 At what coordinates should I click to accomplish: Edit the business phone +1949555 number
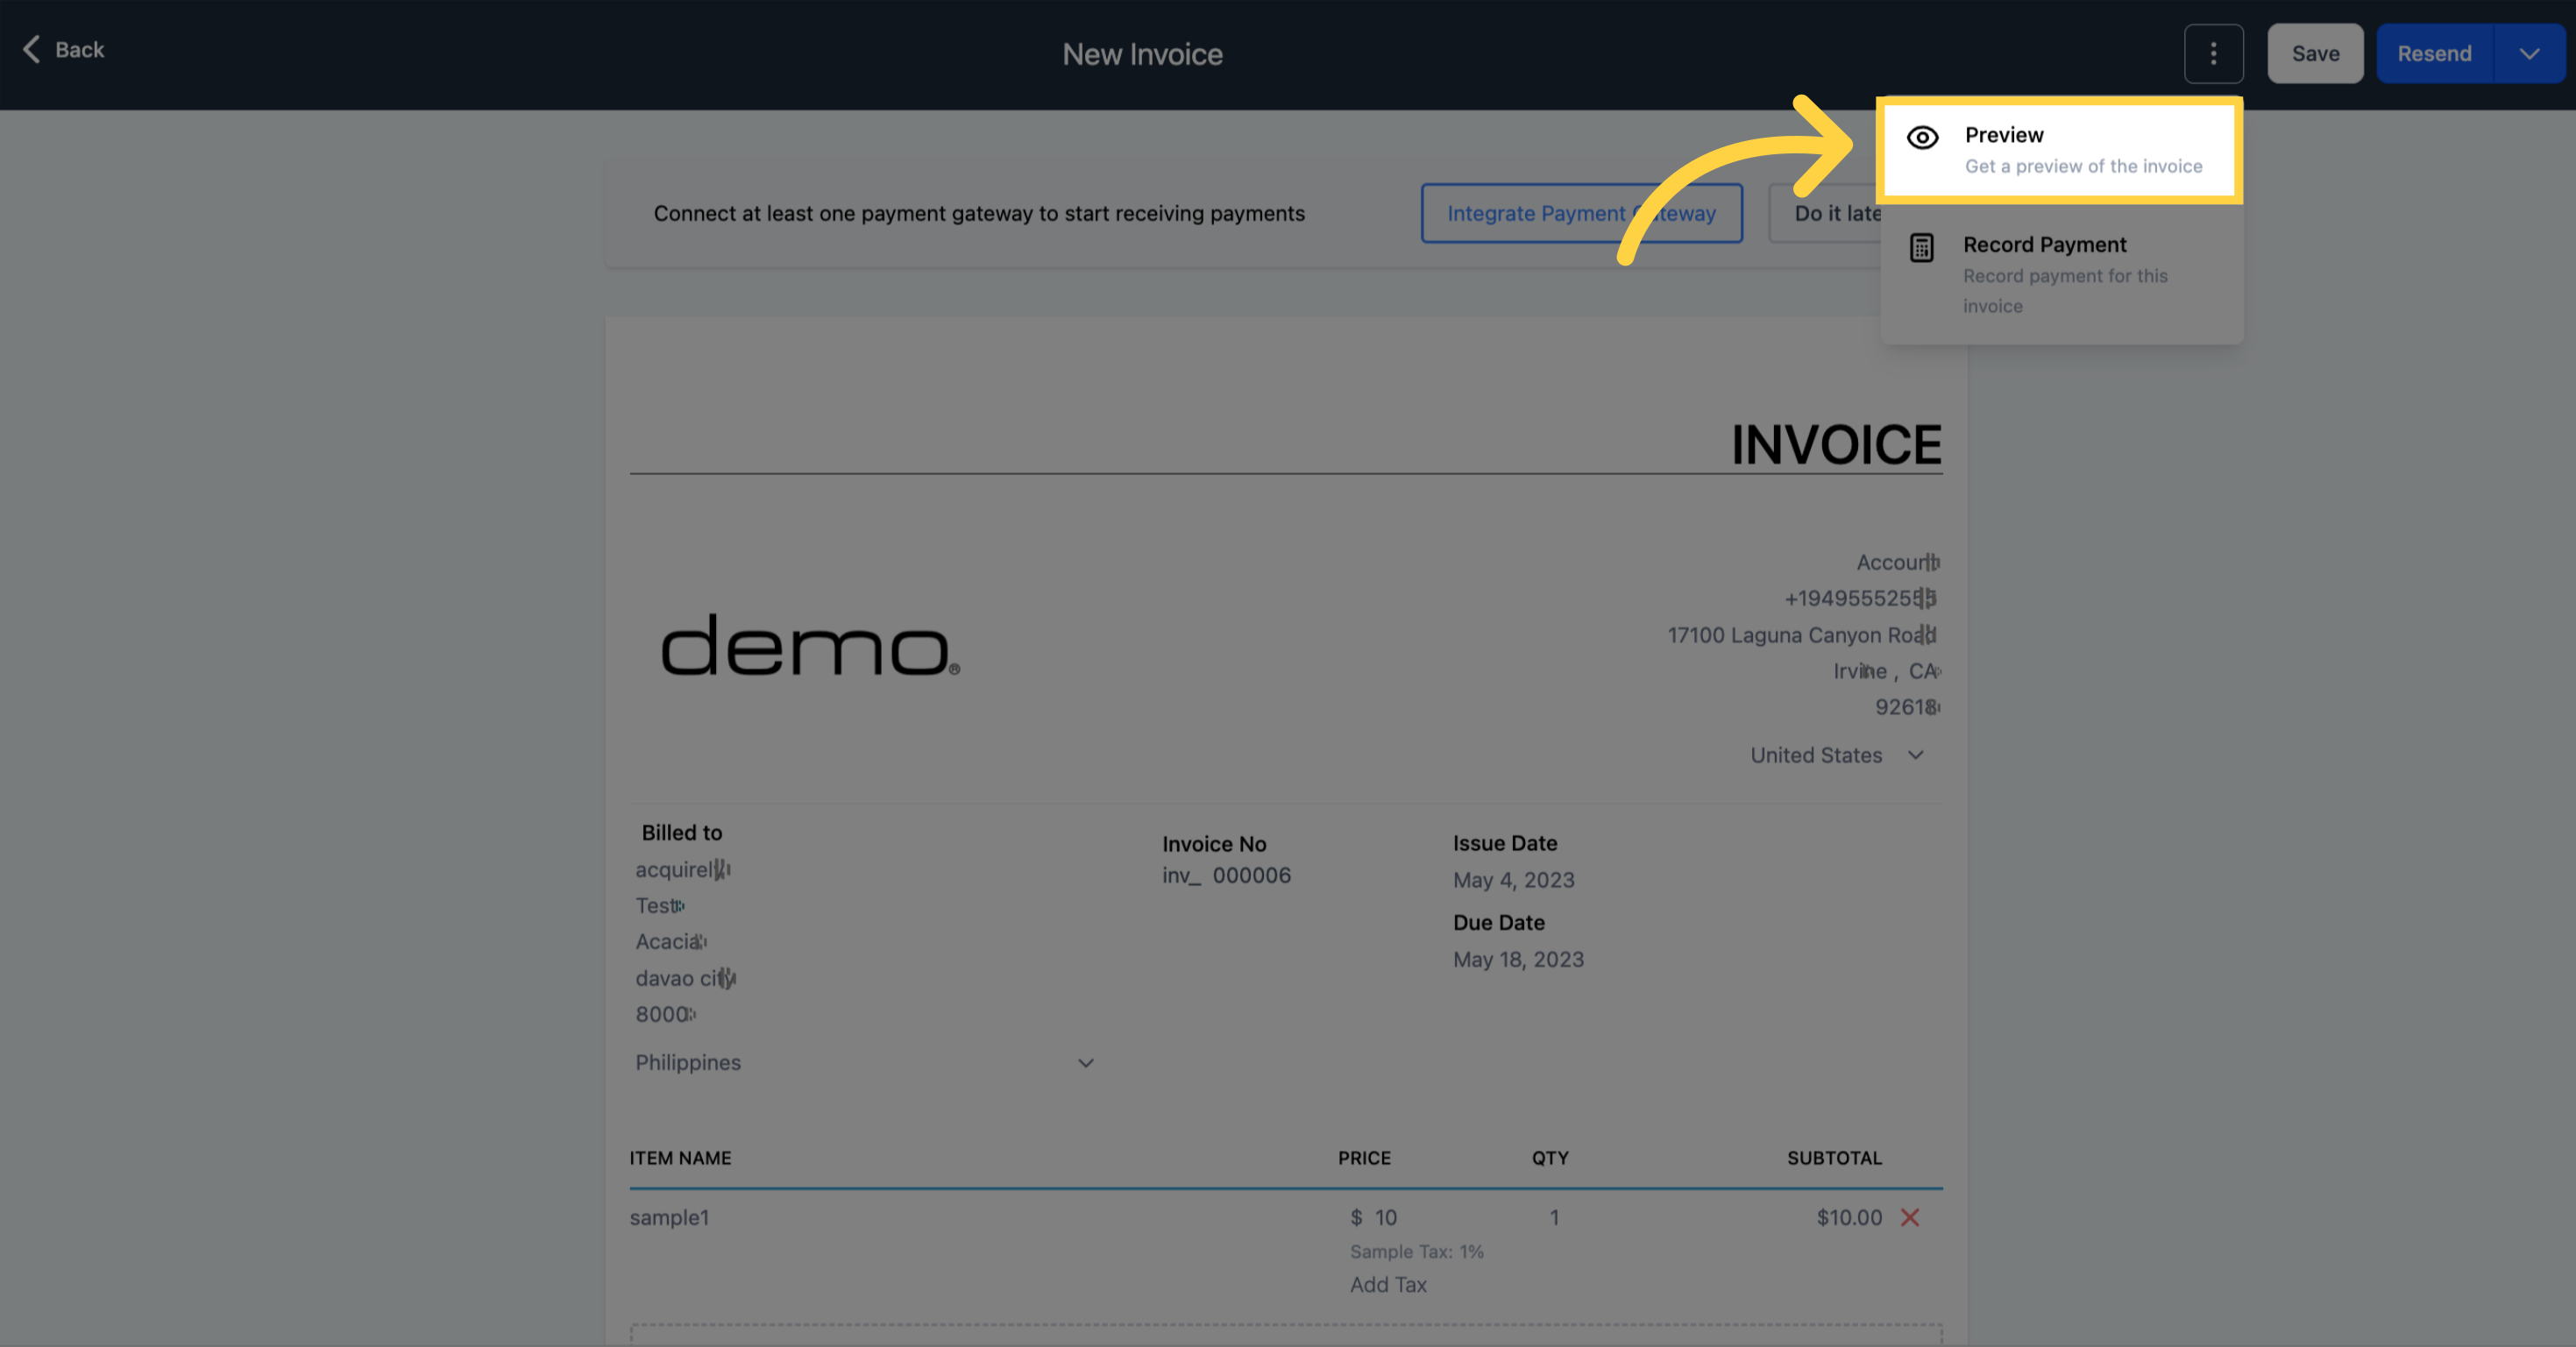(x=1860, y=599)
